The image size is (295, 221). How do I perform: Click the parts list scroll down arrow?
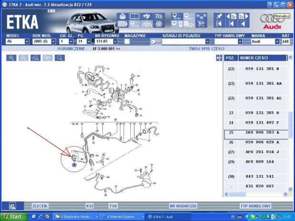[x=291, y=189]
